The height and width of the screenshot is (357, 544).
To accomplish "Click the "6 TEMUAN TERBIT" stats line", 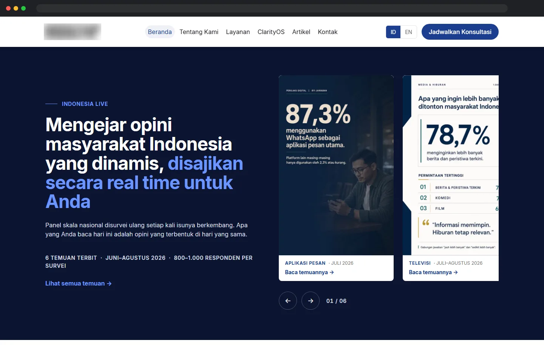I will click(x=149, y=262).
